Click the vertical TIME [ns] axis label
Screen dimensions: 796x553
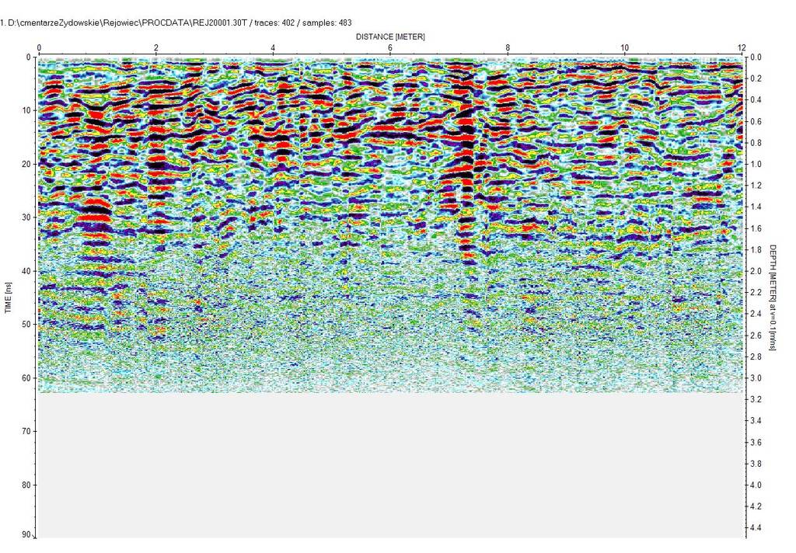click(x=9, y=298)
